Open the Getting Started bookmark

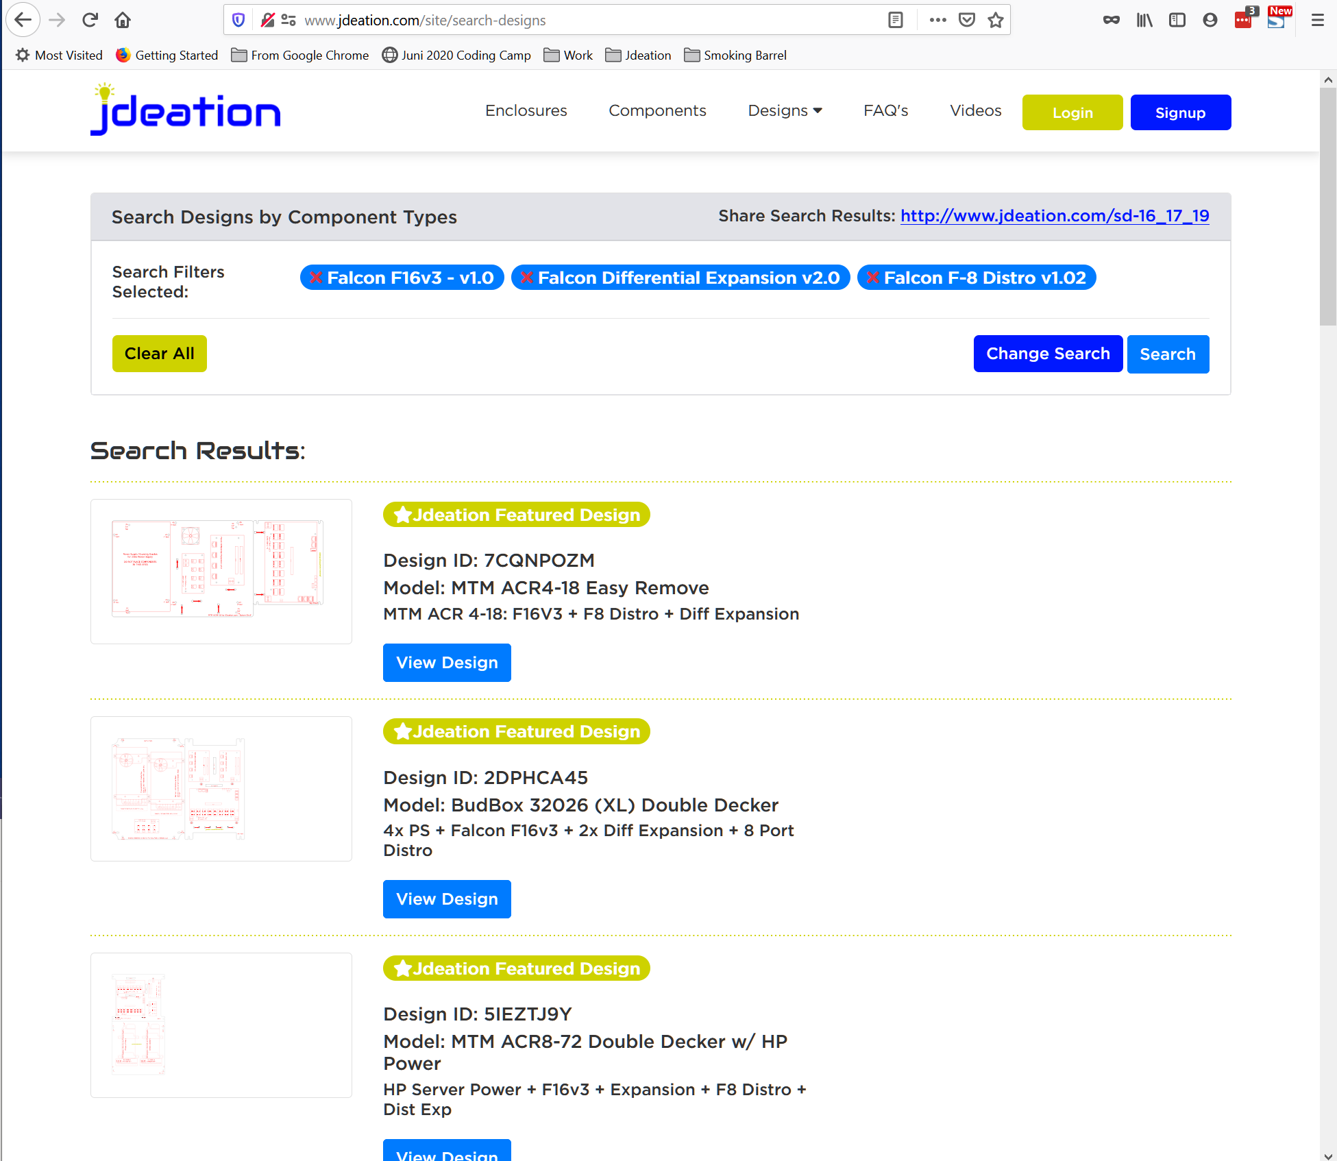click(x=167, y=55)
